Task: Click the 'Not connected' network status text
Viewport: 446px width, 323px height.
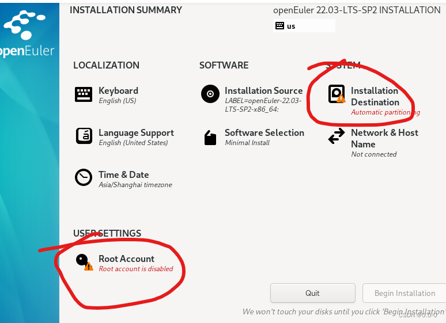Action: pos(374,154)
